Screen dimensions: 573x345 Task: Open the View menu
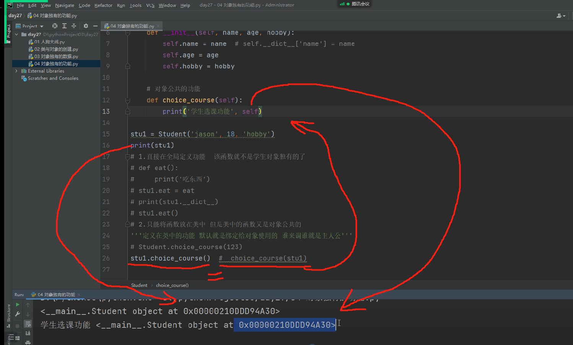coord(46,5)
